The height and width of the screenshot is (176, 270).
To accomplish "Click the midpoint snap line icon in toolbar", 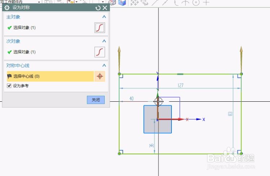I will (165, 3).
